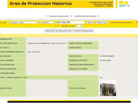The width and height of the screenshot is (138, 103).
Task: Click the 'NOTA CAAP' tramite value
Action: [x=106, y=60]
